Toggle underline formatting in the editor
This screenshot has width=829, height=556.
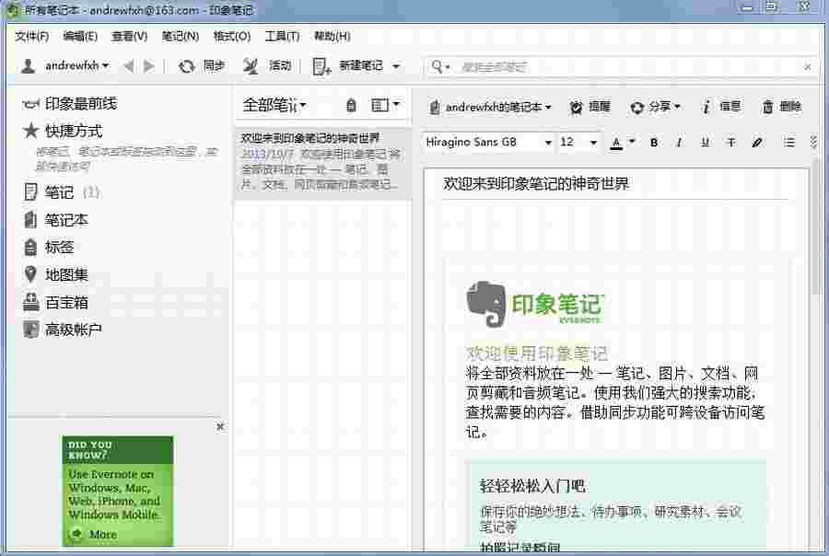704,143
